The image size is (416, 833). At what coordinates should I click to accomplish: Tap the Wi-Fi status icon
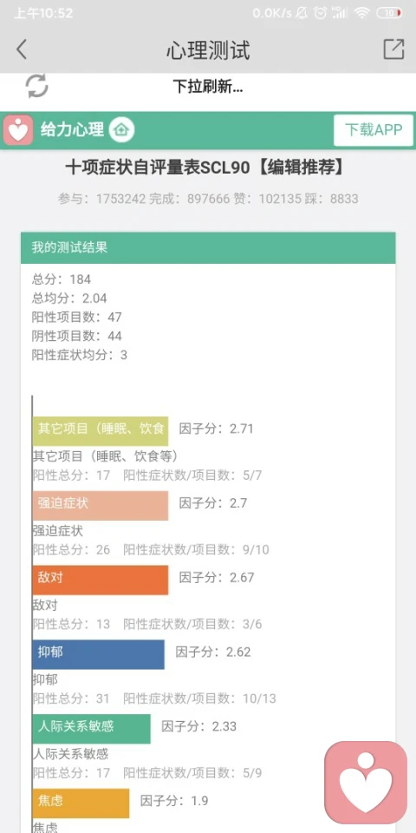362,13
